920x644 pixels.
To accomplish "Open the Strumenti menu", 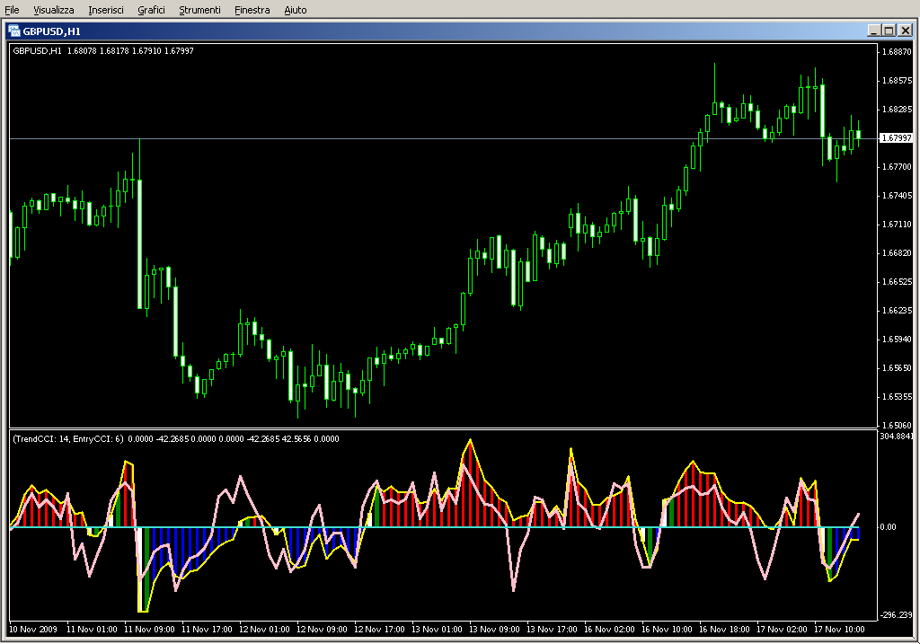I will click(x=199, y=10).
